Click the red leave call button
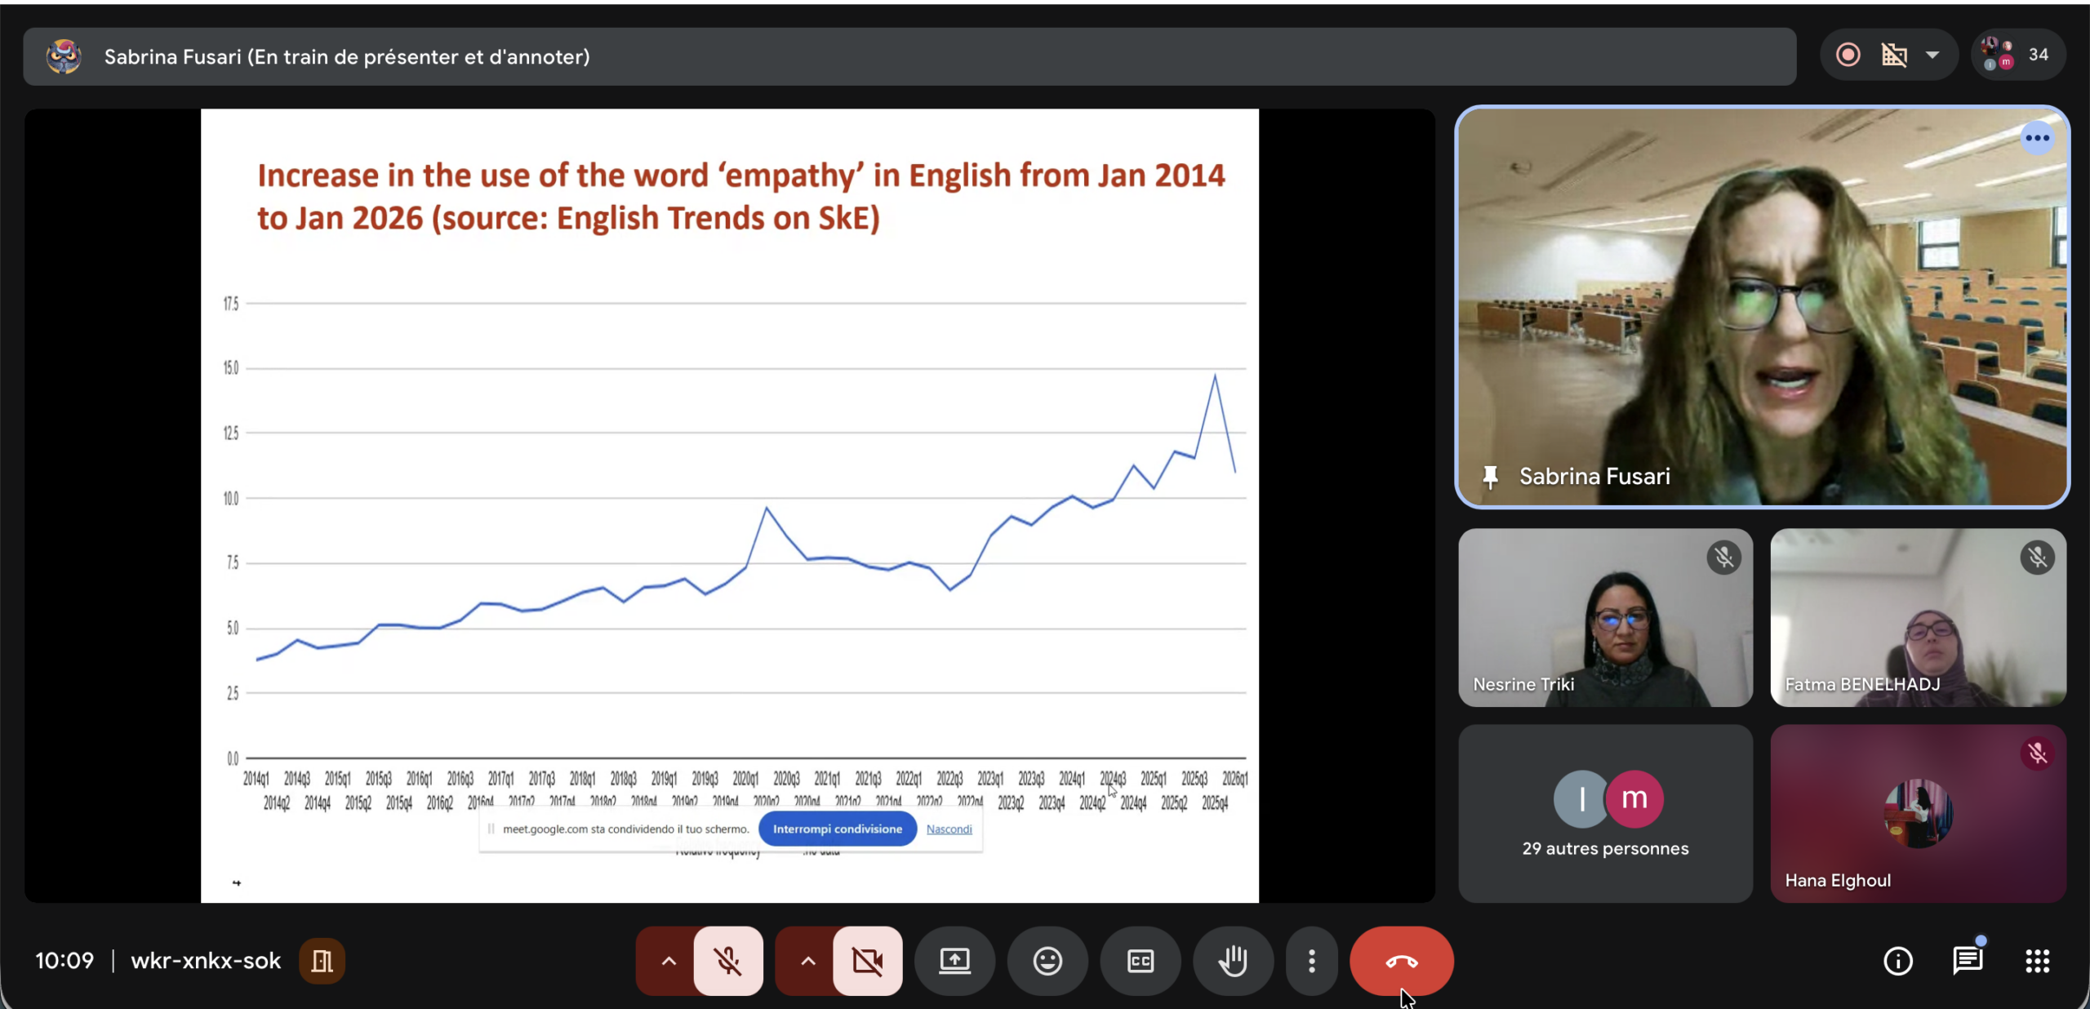This screenshot has width=2090, height=1009. [1401, 961]
